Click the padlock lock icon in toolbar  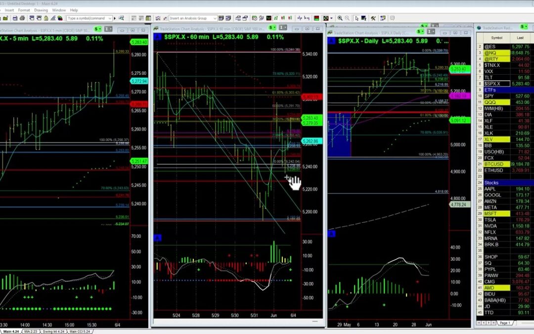pyautogui.click(x=46, y=18)
